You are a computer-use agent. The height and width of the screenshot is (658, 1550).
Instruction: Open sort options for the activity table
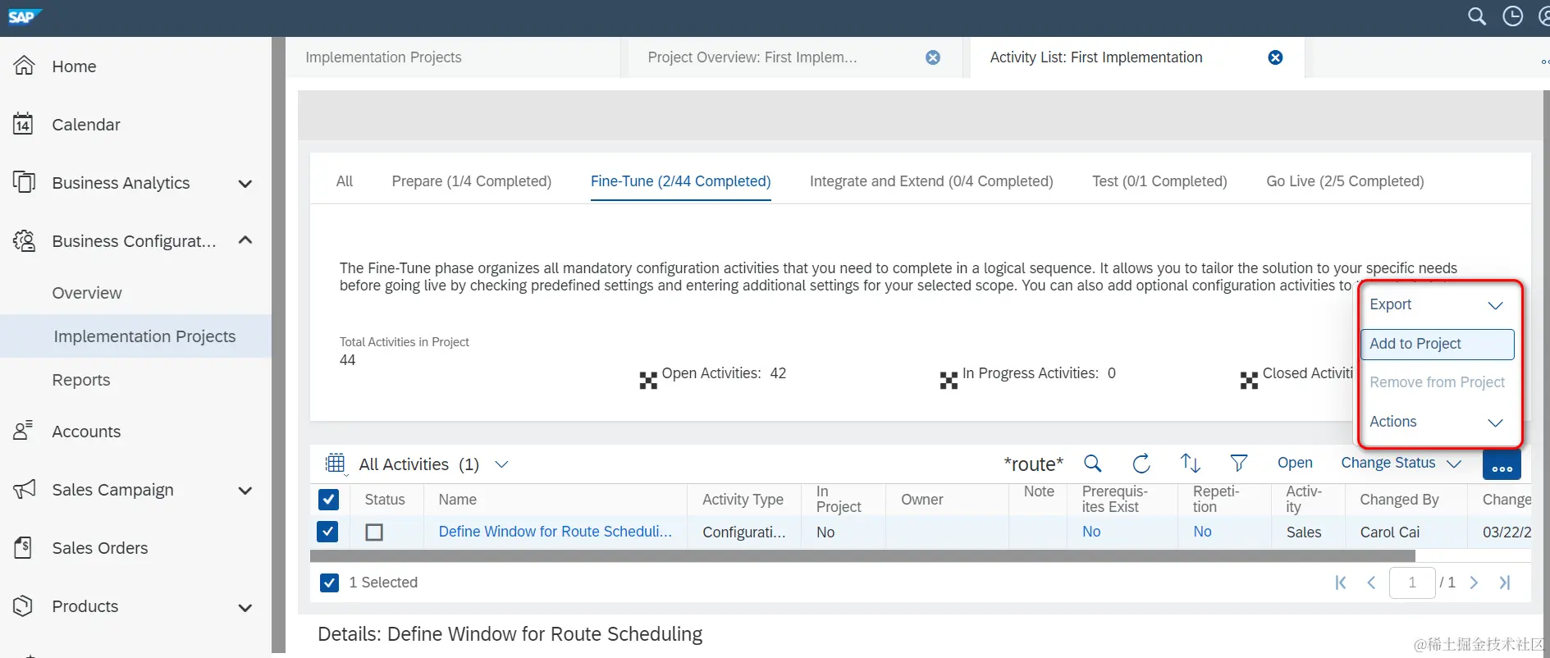[x=1190, y=464]
